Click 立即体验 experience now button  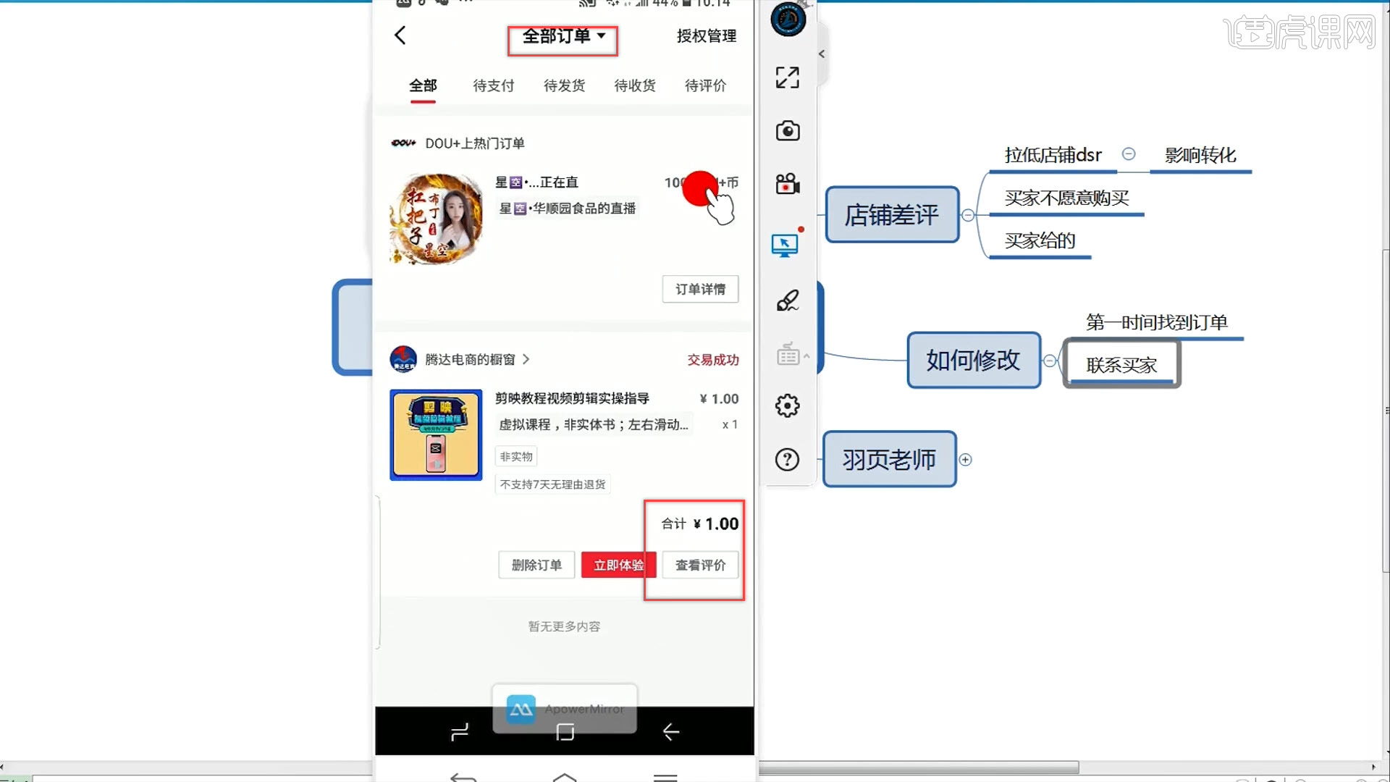click(x=618, y=566)
